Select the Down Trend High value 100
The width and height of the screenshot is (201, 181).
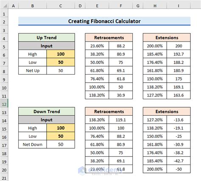(x=61, y=128)
